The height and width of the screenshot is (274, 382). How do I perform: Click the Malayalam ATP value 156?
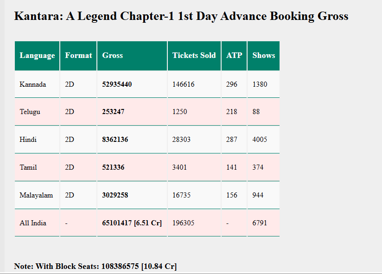pyautogui.click(x=232, y=195)
